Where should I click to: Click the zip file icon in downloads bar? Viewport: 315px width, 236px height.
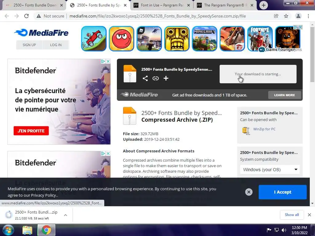(9, 214)
